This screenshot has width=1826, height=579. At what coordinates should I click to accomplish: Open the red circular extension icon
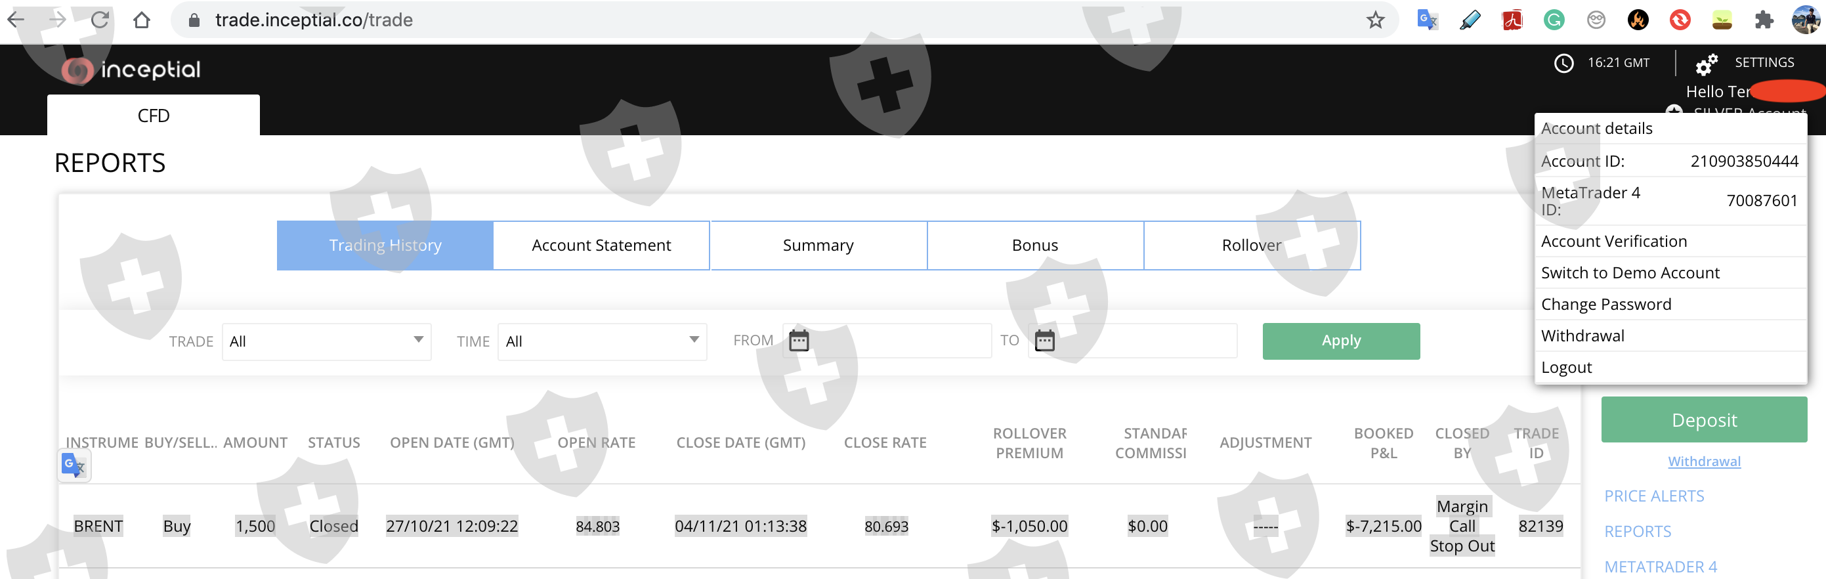tap(1679, 20)
